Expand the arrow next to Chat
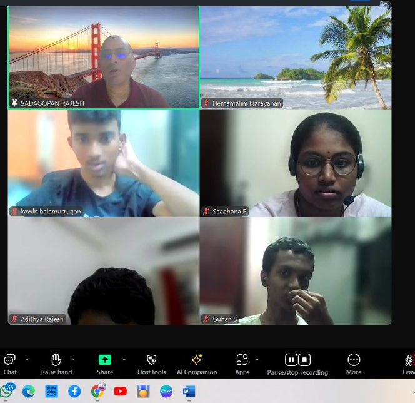The height and width of the screenshot is (403, 415). point(27,360)
